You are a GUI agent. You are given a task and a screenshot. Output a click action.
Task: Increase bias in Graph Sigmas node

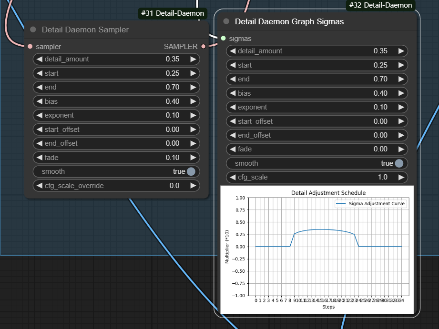[401, 93]
